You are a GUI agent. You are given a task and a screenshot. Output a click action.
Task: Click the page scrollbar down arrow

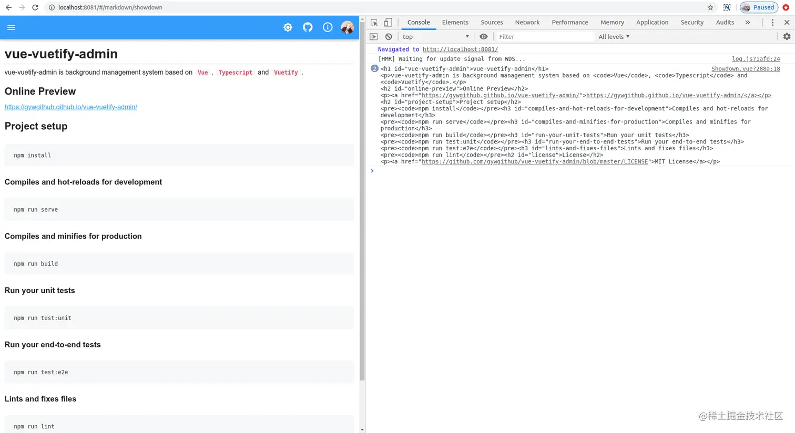click(x=362, y=430)
